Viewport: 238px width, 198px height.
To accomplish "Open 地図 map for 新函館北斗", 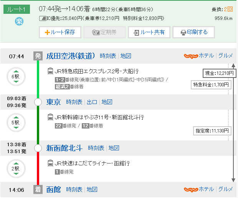I will pos(114,148).
